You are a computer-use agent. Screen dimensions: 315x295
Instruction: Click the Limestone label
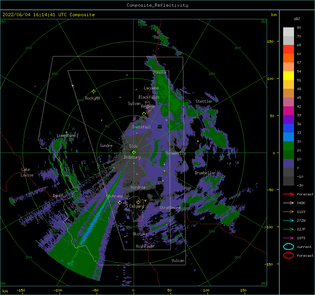point(66,135)
